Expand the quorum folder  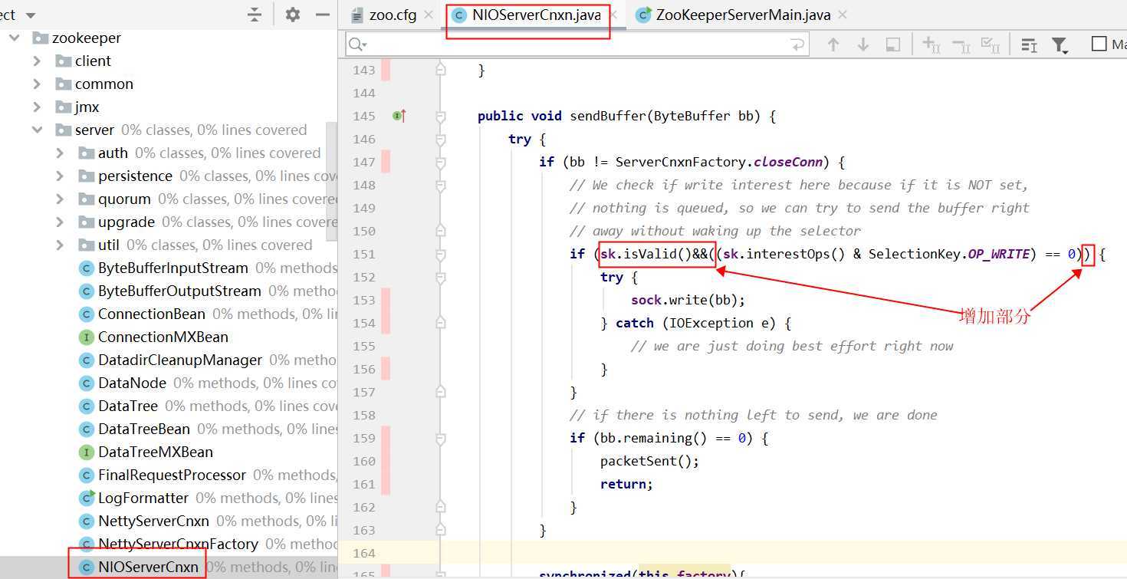[60, 199]
